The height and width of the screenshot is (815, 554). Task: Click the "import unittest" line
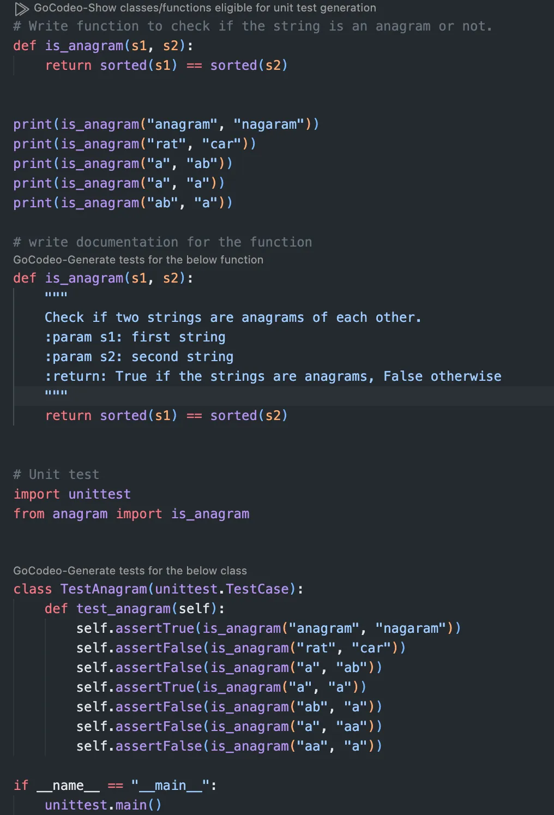71,494
